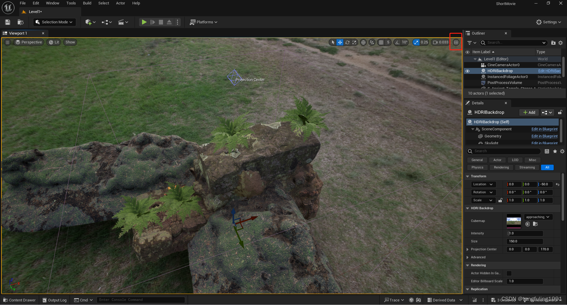
Task: Create new folder in Outliner
Action: coord(553,43)
